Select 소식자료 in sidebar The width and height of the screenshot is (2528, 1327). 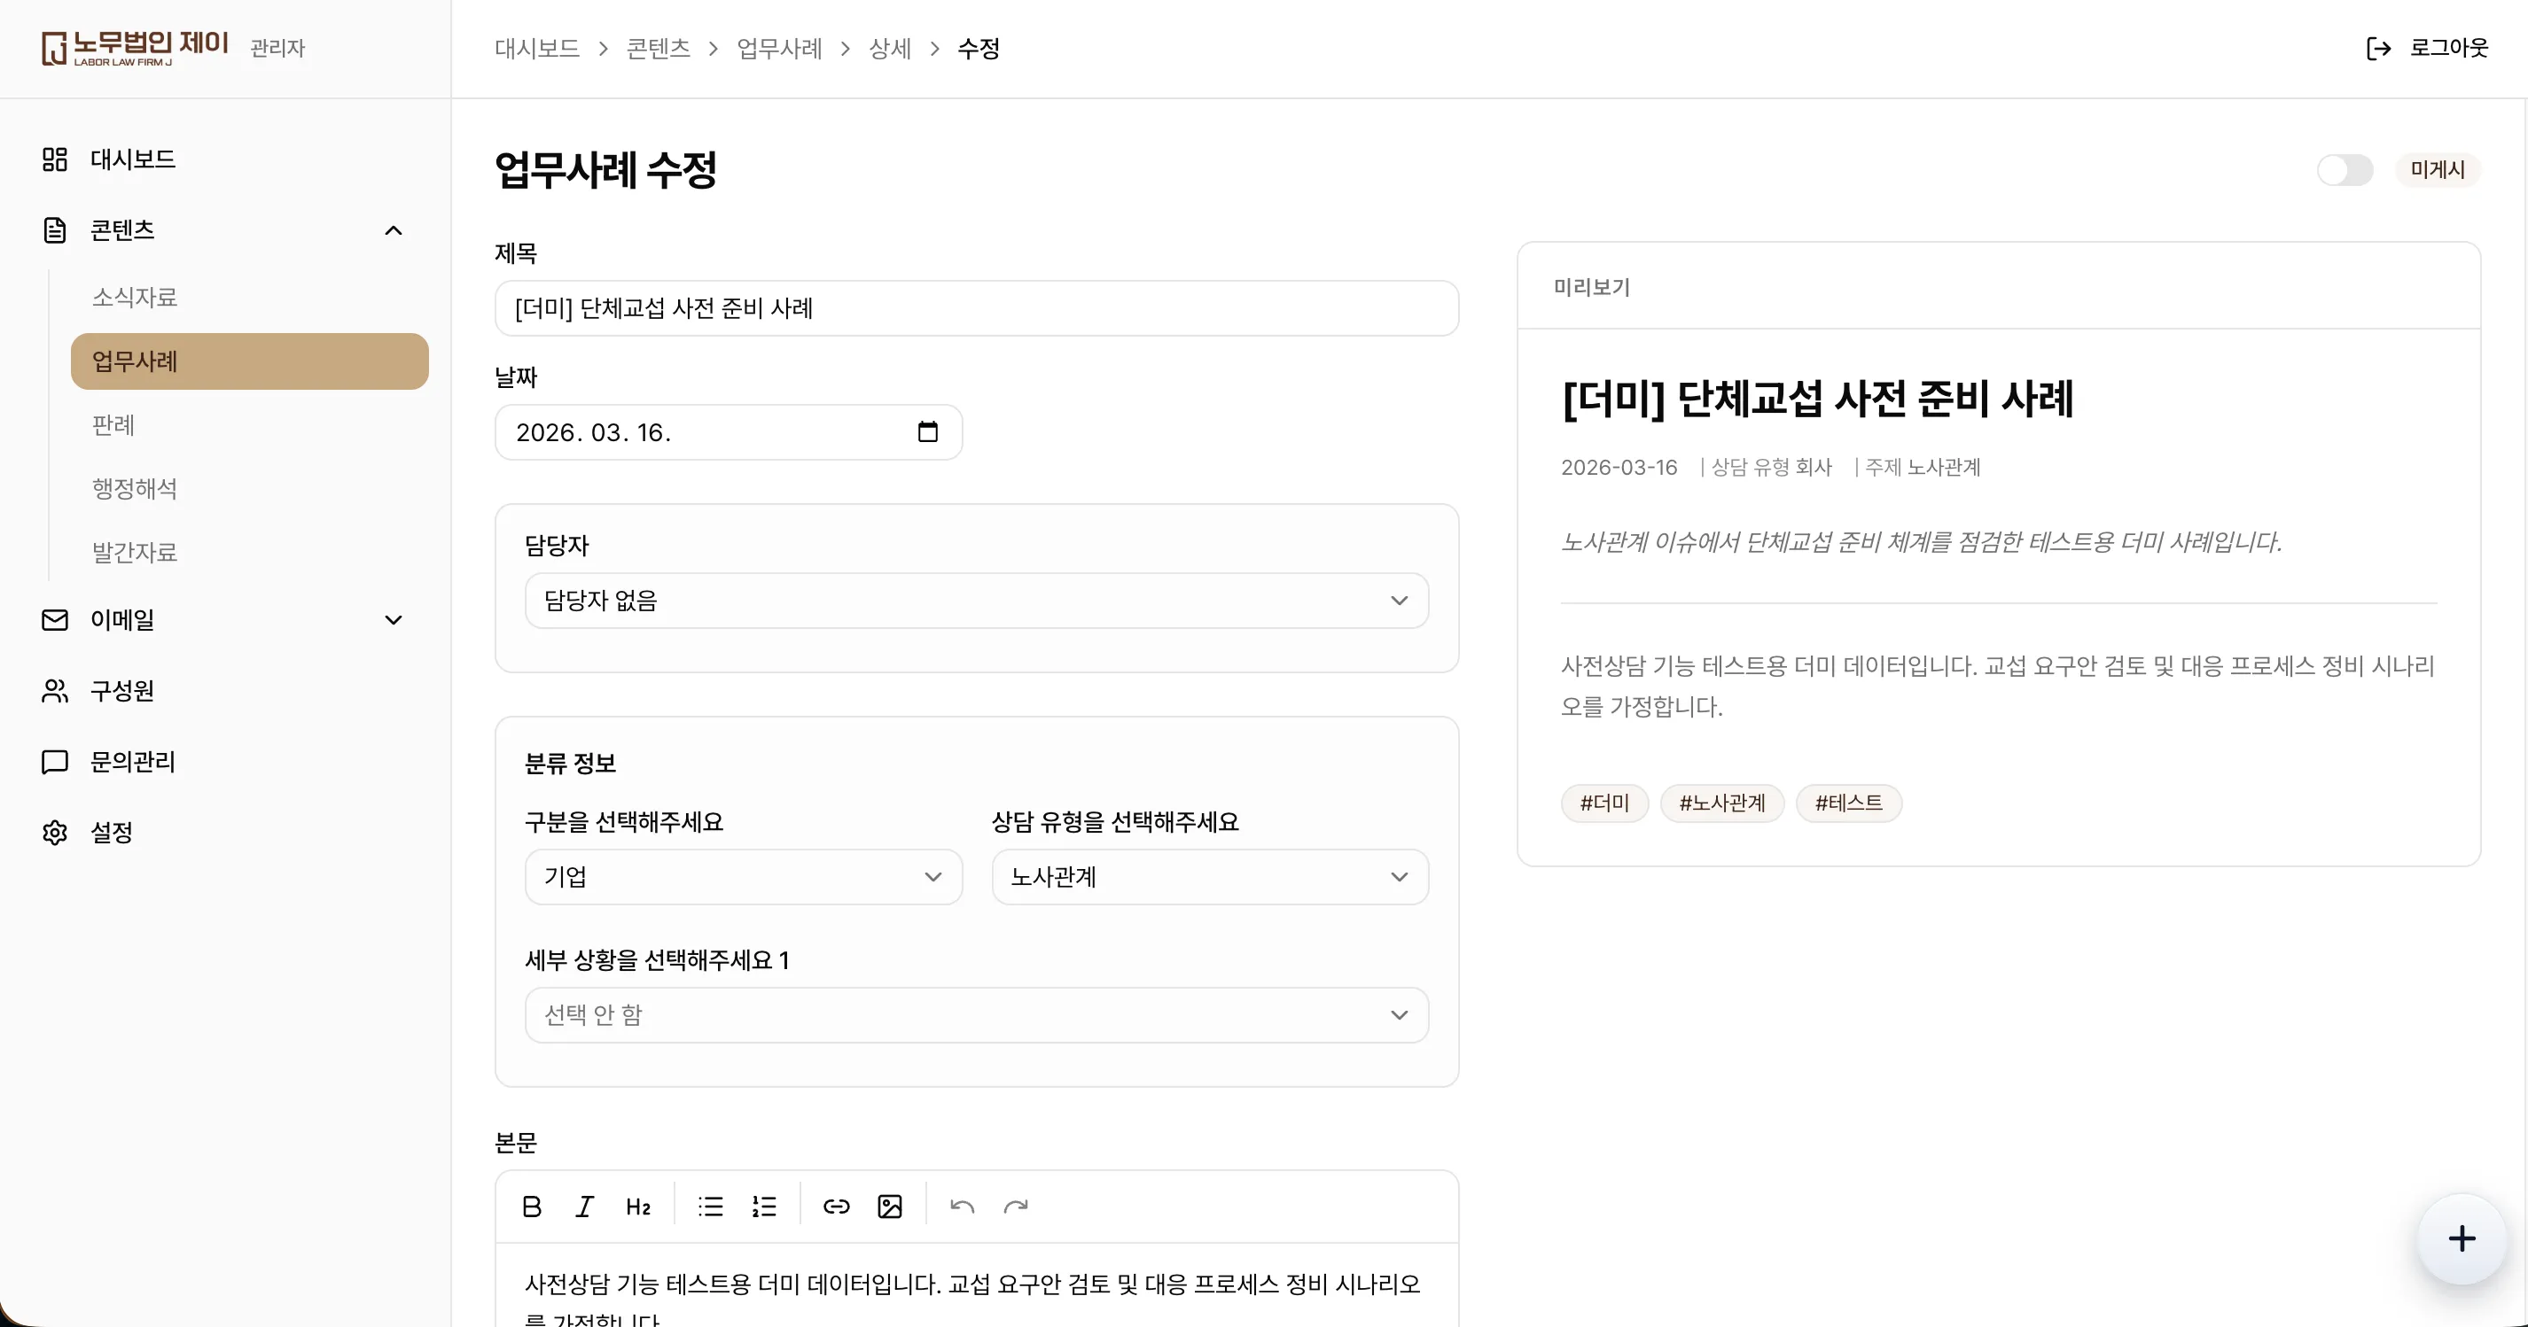(x=249, y=297)
